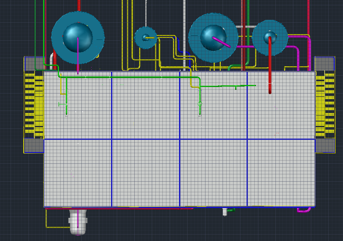This screenshot has width=343, height=241.
Task: Select the wide gray vertical pipe at top center
Action: 184,35
